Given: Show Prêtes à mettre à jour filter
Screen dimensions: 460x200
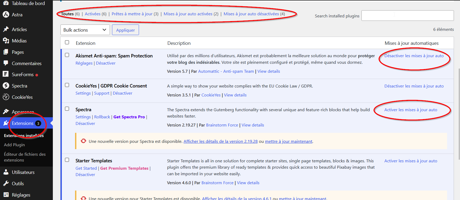Looking at the screenshot, I should tap(135, 14).
